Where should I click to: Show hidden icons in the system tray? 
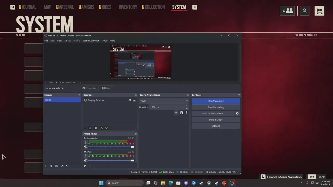302,183
